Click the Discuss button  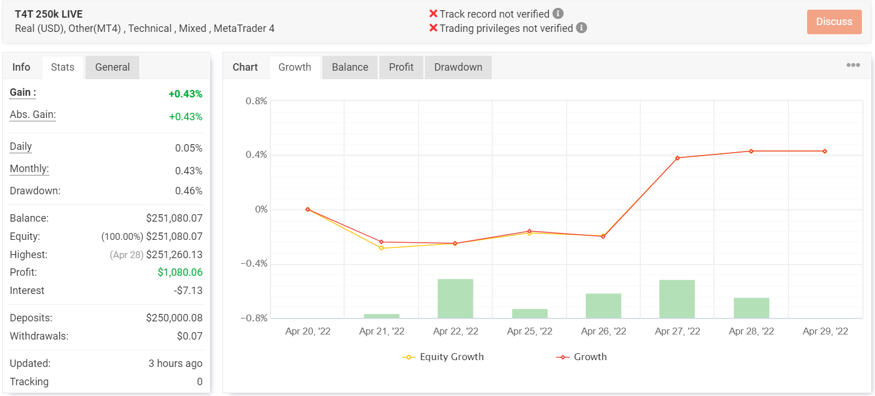click(834, 22)
